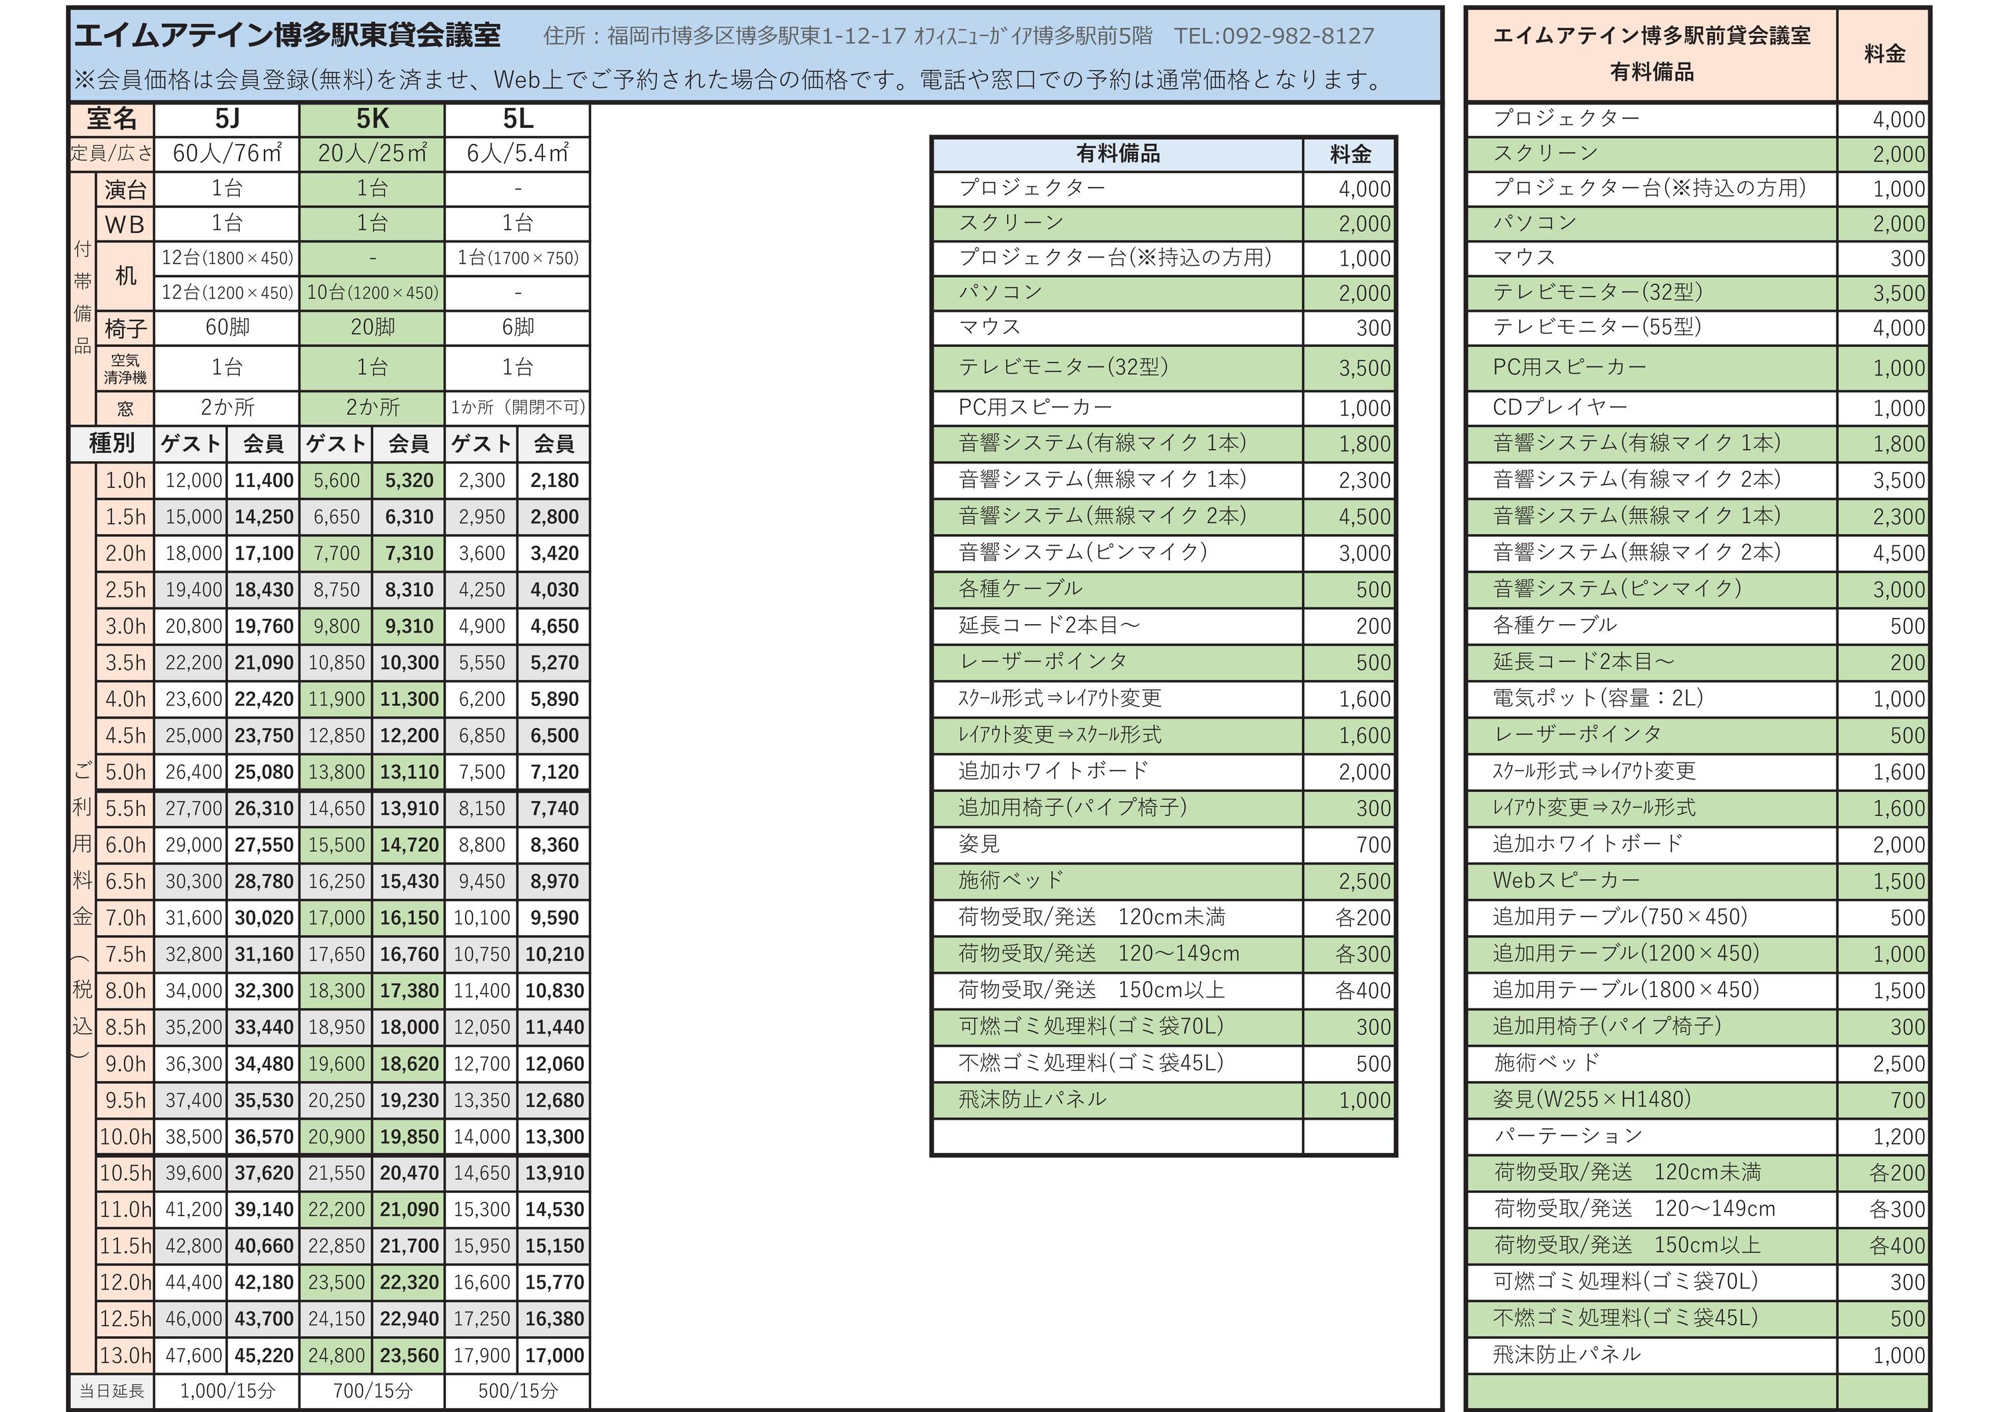
Task: Click Webスピーカー in the right table
Action: click(x=1565, y=881)
